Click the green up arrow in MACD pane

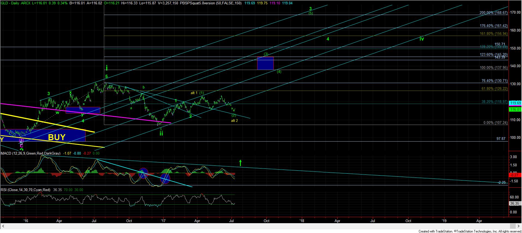pyautogui.click(x=240, y=163)
